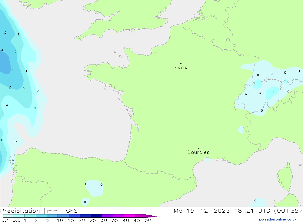303x222 pixels.
Task: Select the 25–30 mm legend swatch
Action: tap(96, 216)
